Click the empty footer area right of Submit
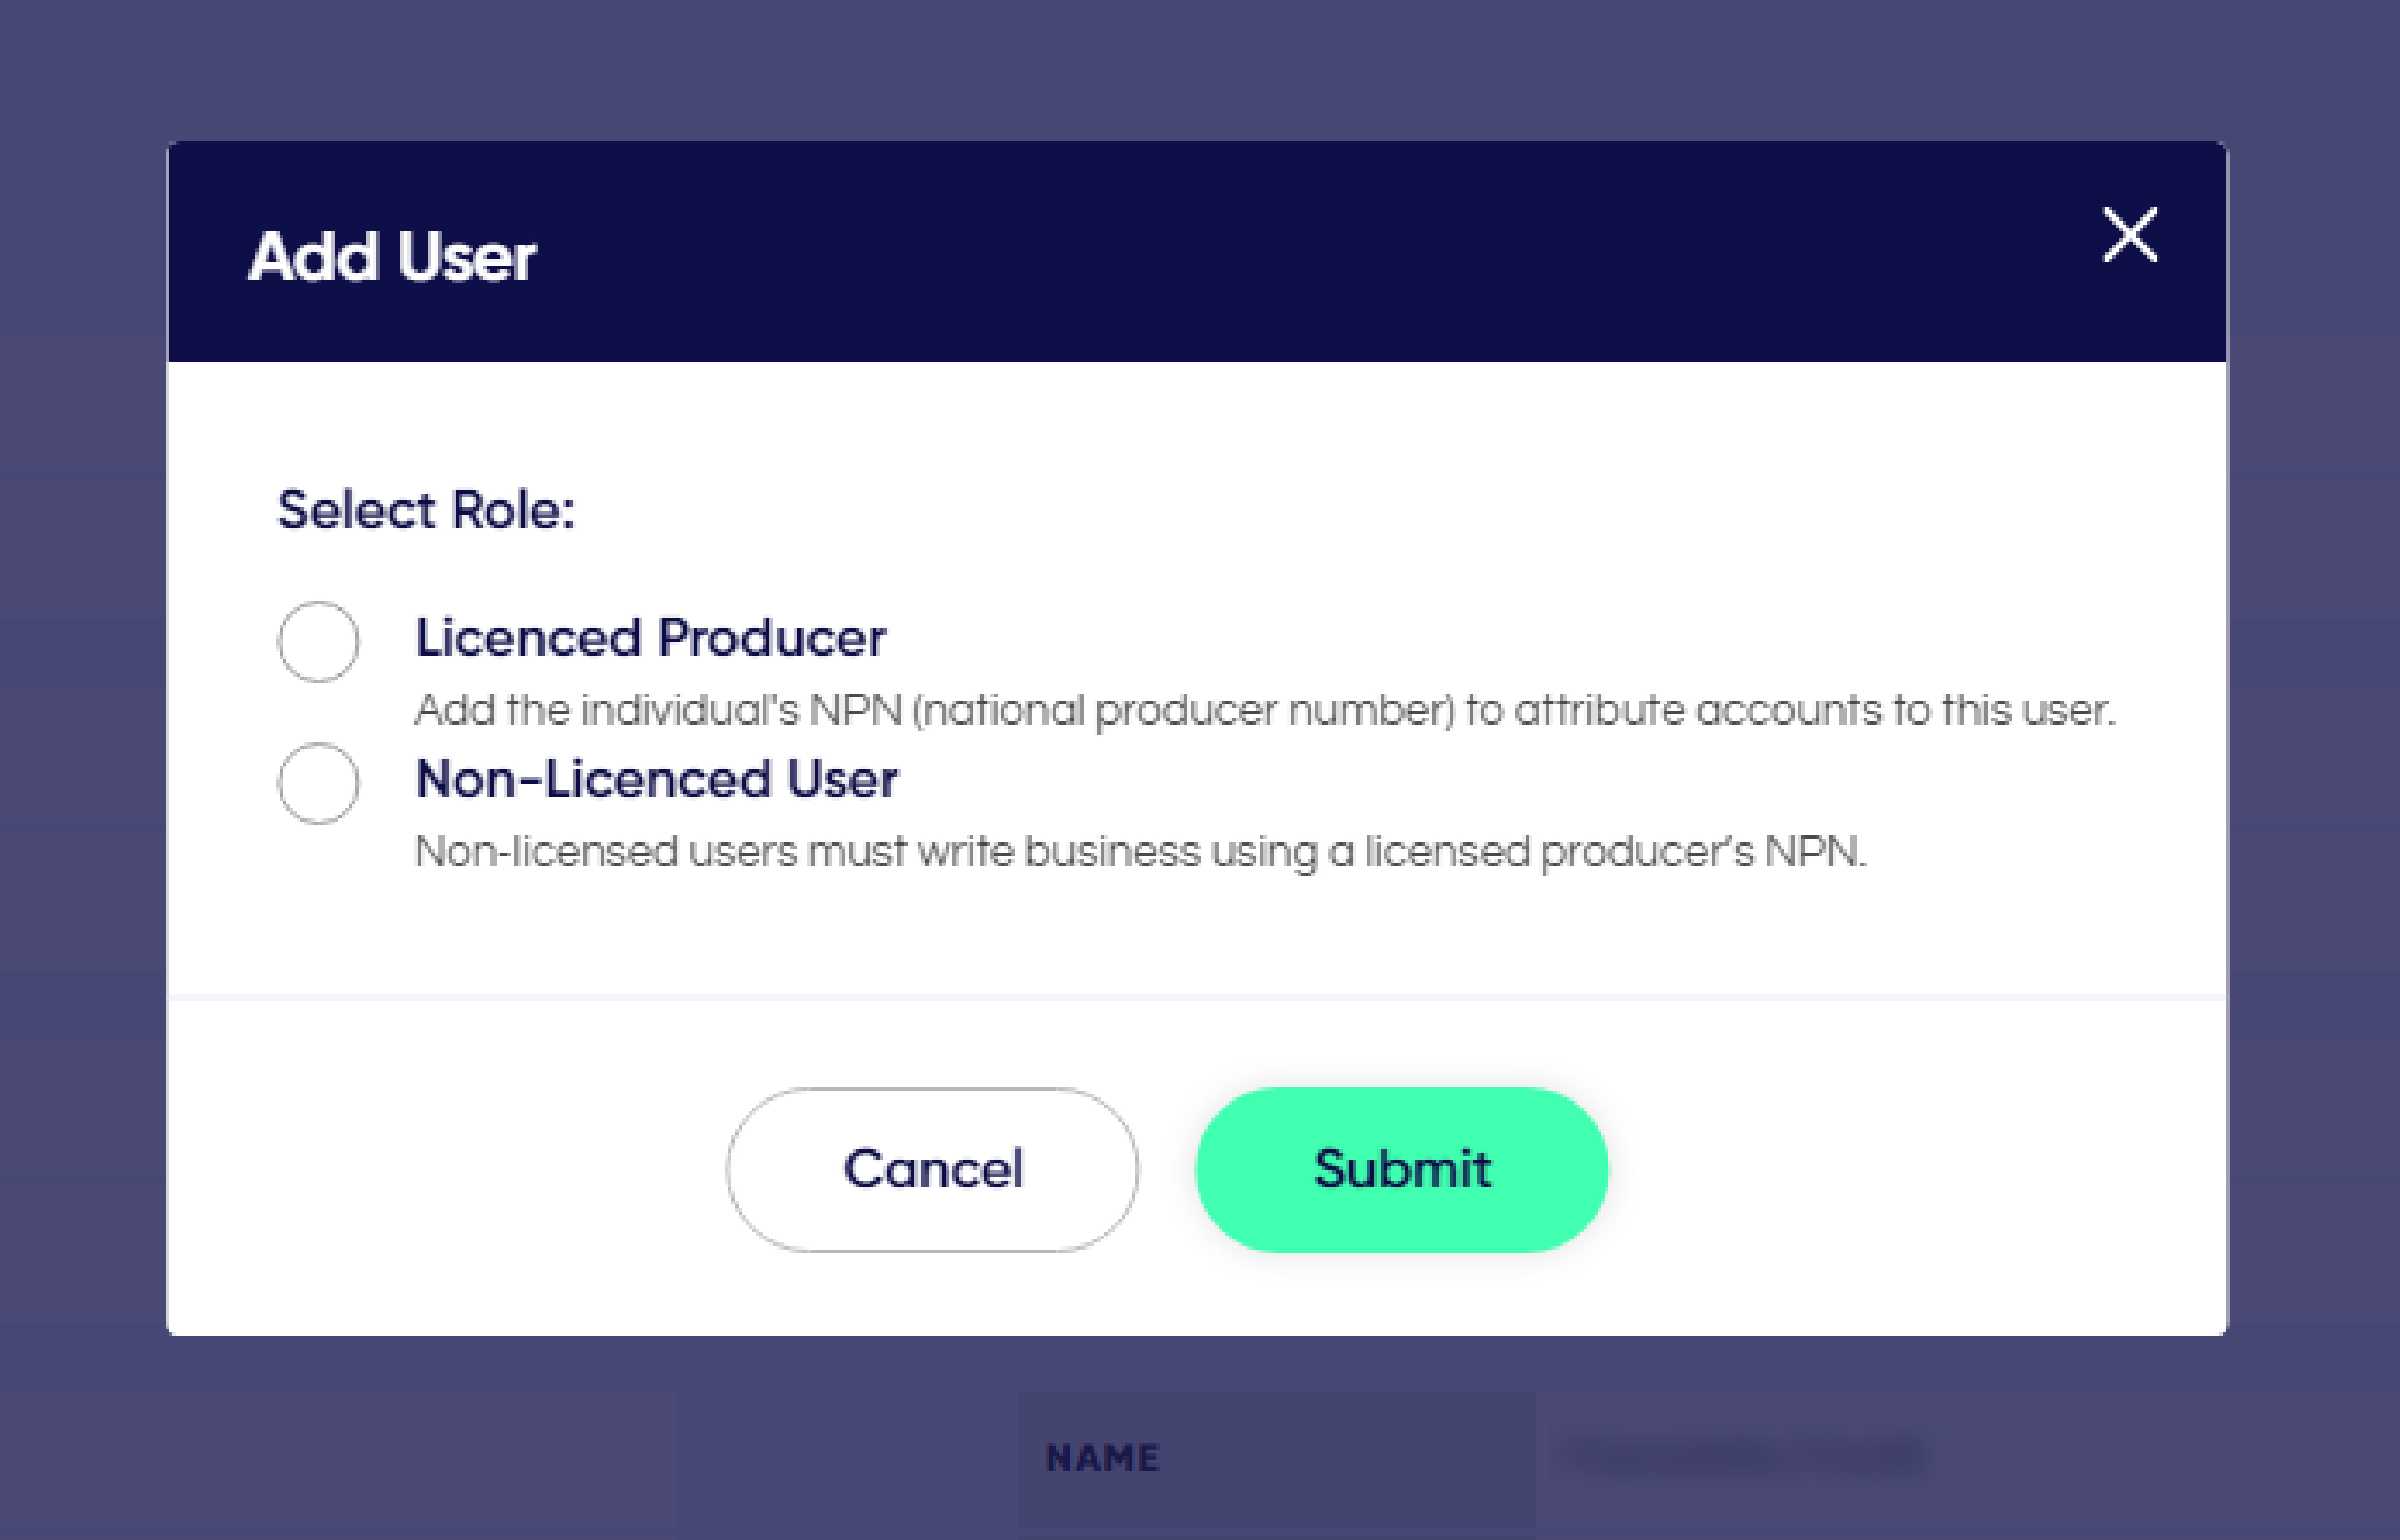2400x1540 pixels. click(1918, 1169)
